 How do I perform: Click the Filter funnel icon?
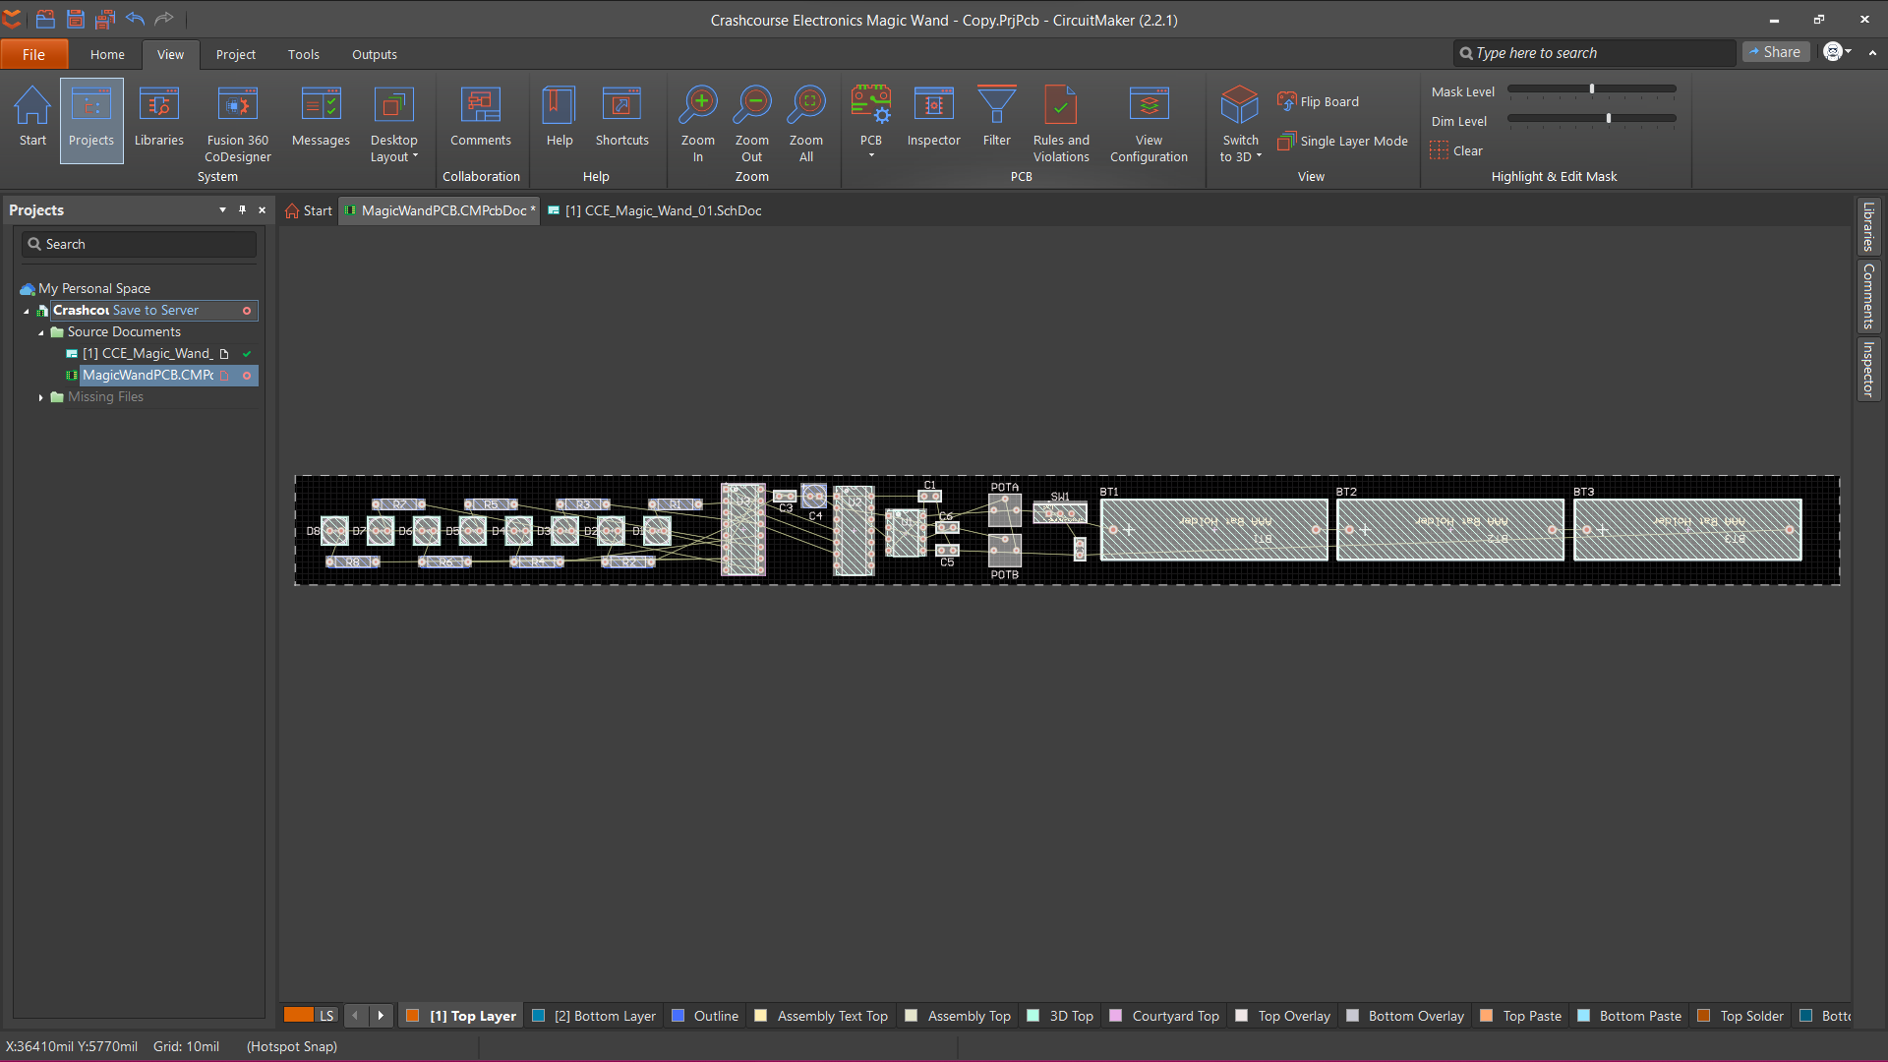point(996,104)
